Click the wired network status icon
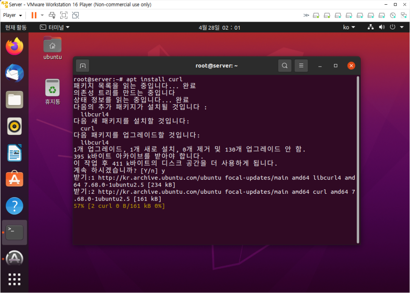Image resolution: width=410 pixels, height=293 pixels. point(371,27)
